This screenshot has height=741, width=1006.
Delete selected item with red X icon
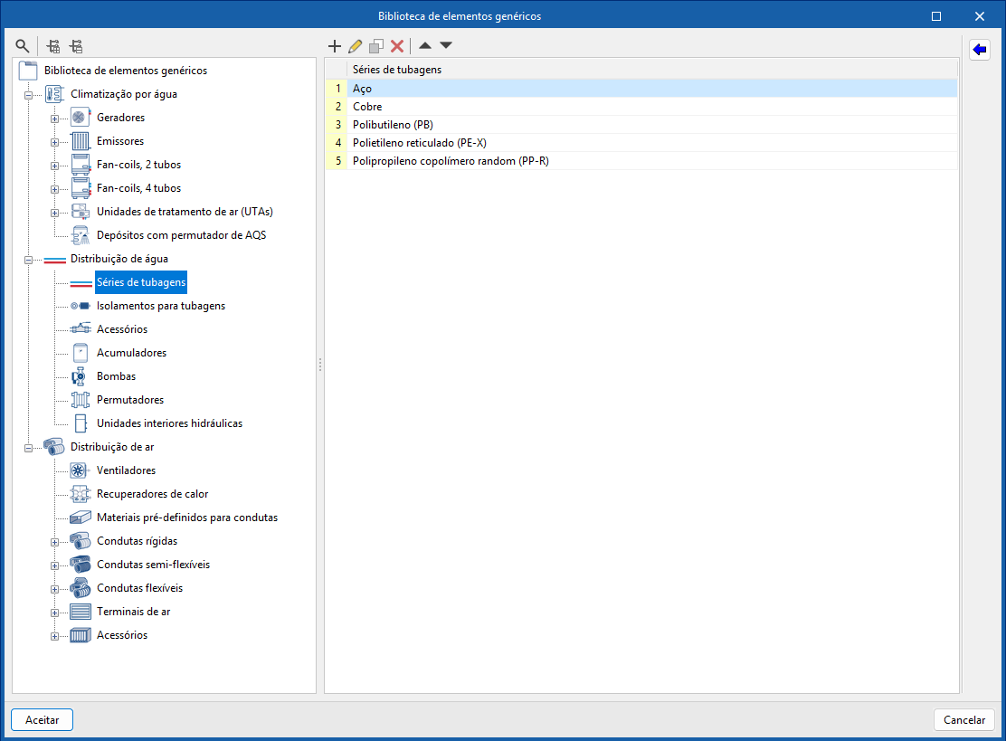pos(397,45)
